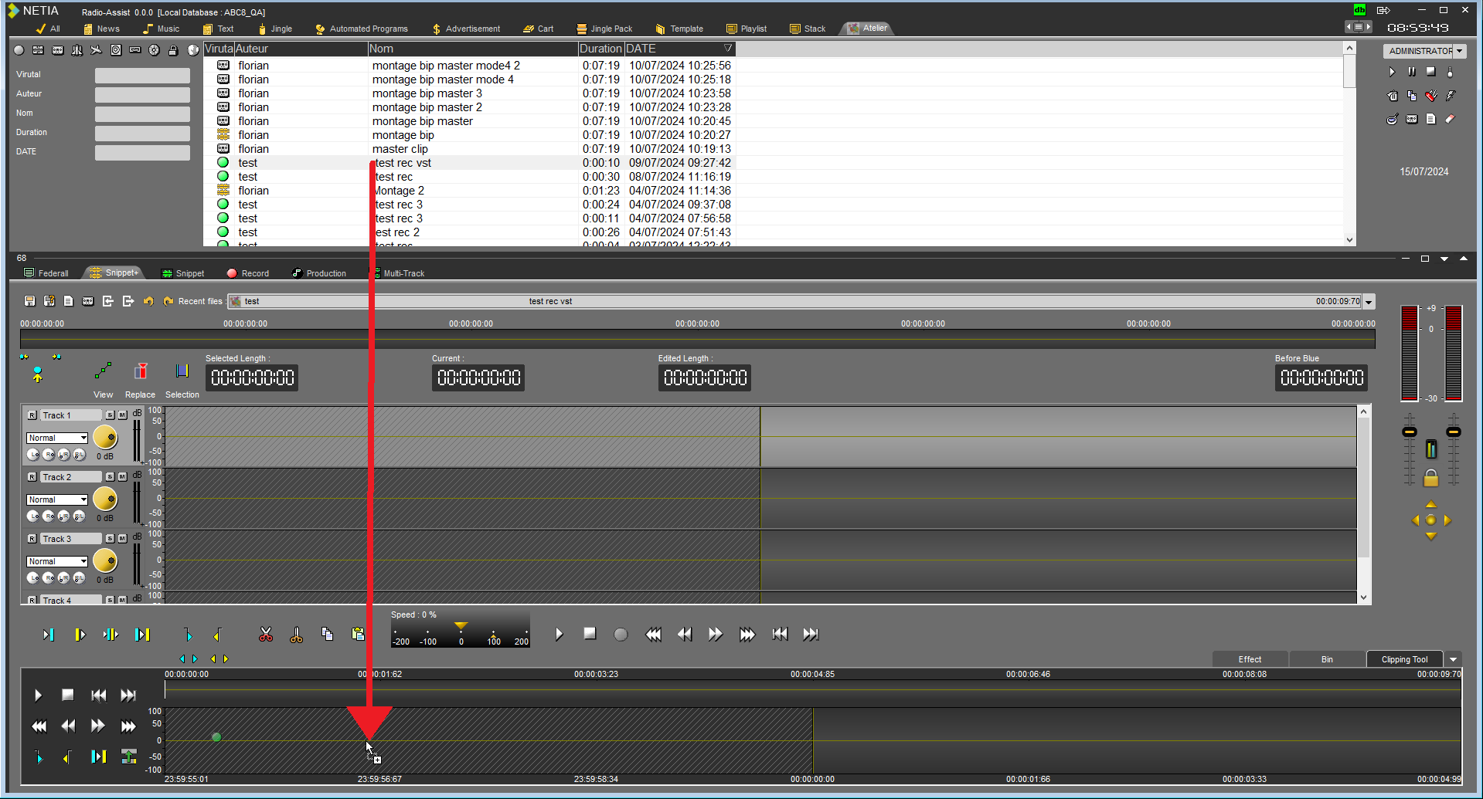
Task: Toggle Solo on Track 1
Action: tap(110, 415)
